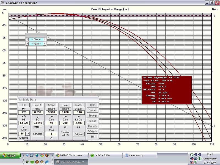Click the BC field showing 0.0140

[38, 123]
